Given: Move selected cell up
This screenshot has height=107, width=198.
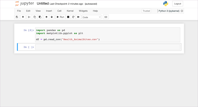Looking at the screenshot, I should [x=47, y=17].
